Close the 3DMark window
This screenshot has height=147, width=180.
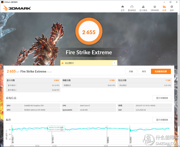tap(177, 2)
